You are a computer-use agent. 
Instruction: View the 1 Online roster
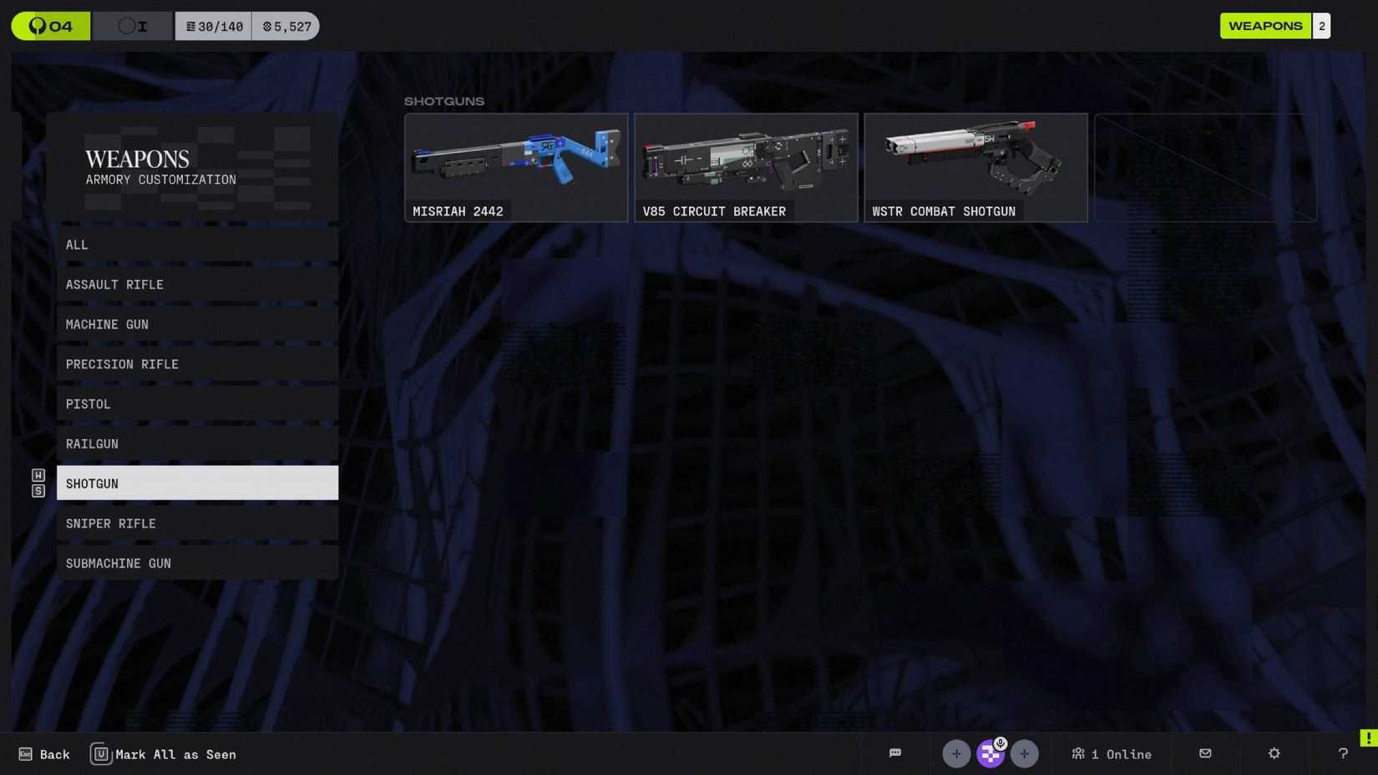click(x=1111, y=753)
